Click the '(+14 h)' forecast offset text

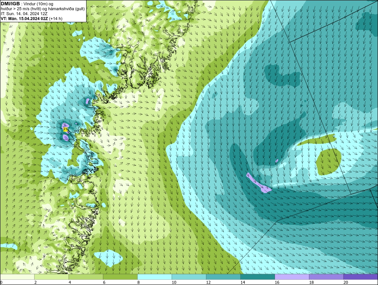point(56,19)
